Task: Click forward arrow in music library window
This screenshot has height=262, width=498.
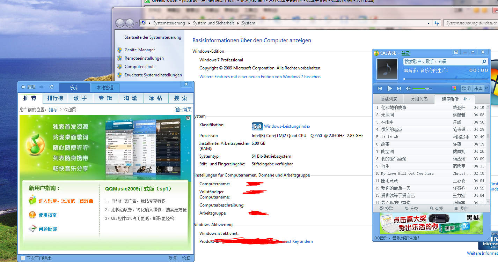Action: (42, 87)
